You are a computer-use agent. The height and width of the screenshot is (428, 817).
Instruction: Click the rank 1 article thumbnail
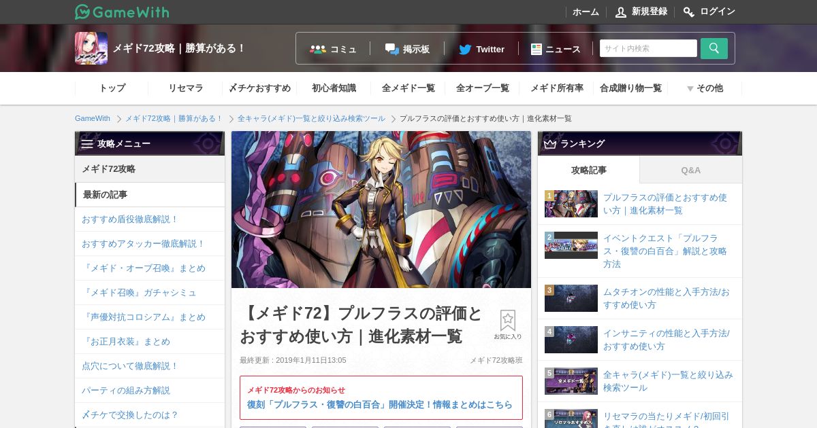571,204
